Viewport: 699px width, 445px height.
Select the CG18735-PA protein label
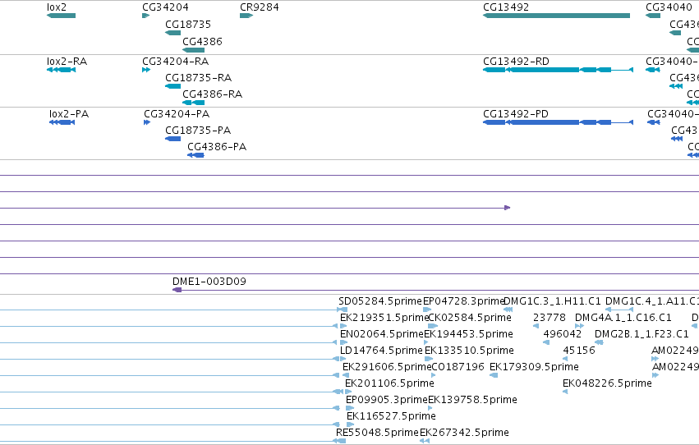[198, 131]
